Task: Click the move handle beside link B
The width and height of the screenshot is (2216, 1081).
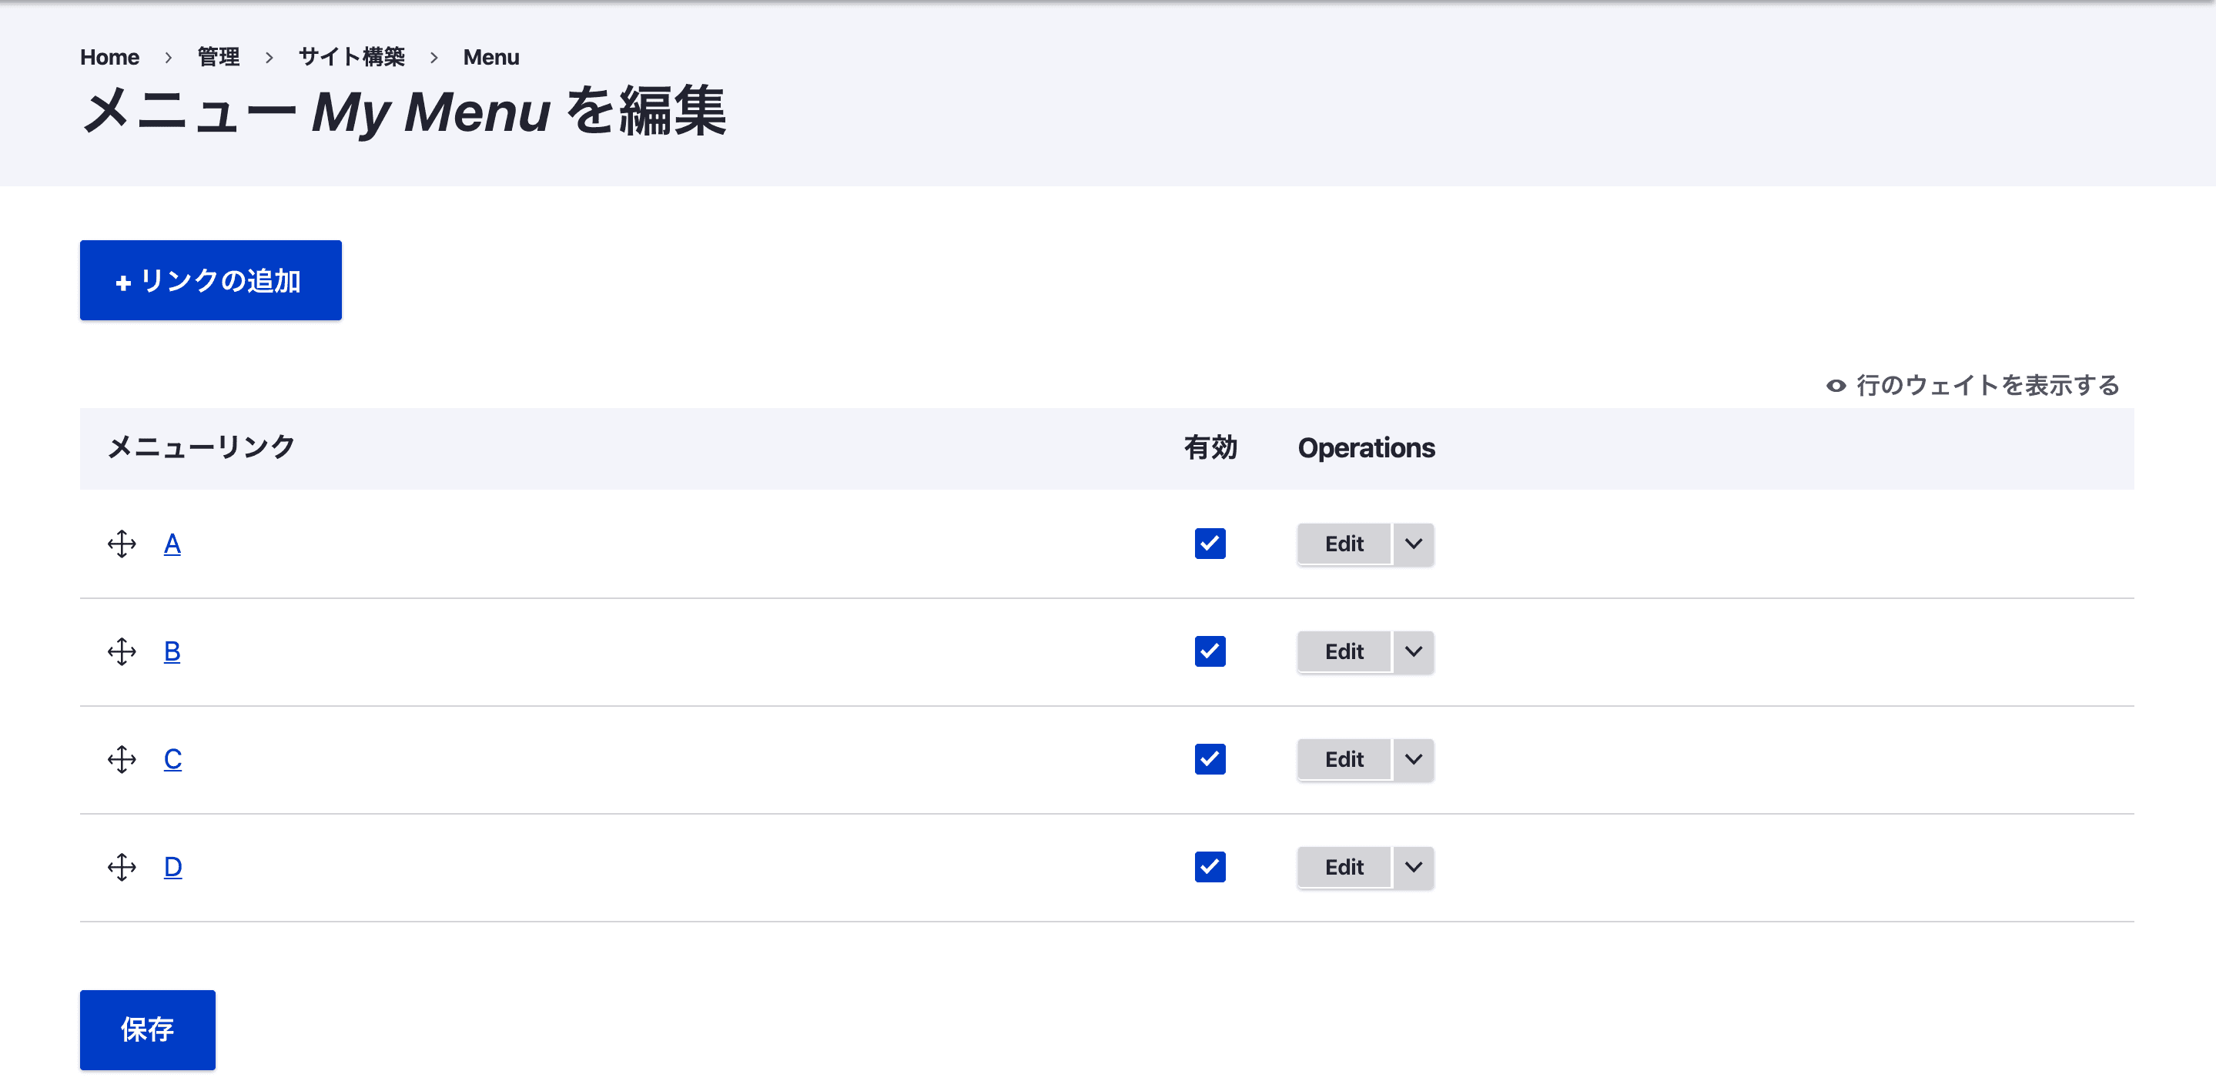Action: click(x=122, y=651)
